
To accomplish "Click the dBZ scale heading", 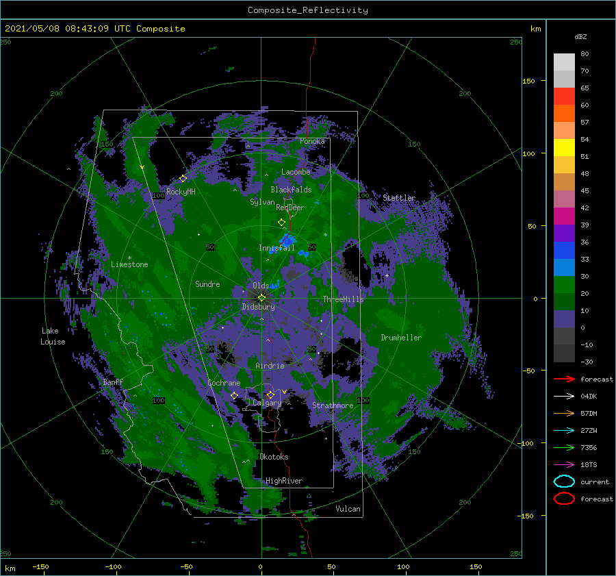I will tap(580, 37).
